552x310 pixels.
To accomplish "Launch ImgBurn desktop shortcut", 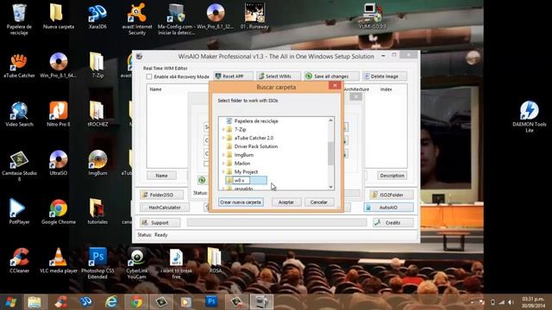I will (x=97, y=163).
